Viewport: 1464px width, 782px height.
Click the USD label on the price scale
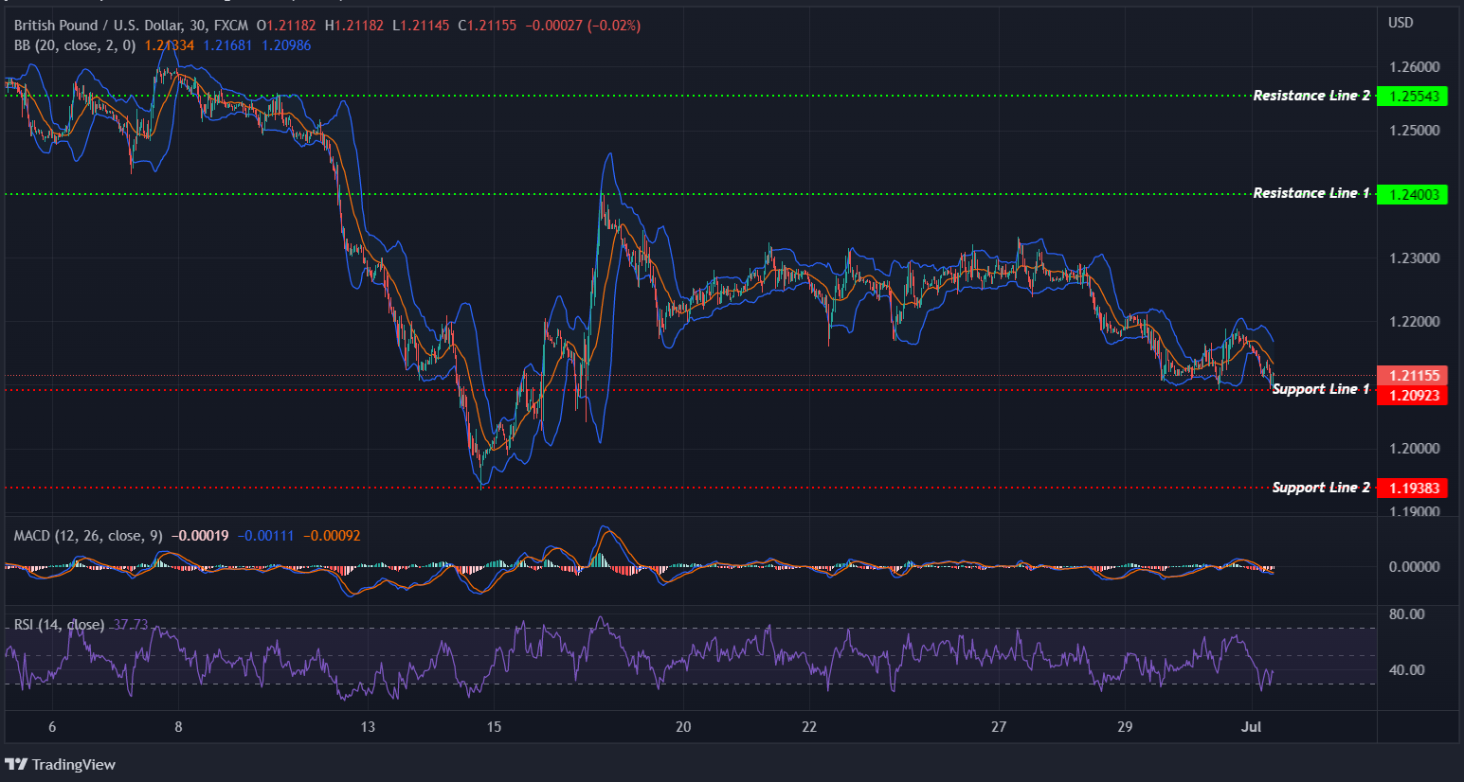[1401, 22]
